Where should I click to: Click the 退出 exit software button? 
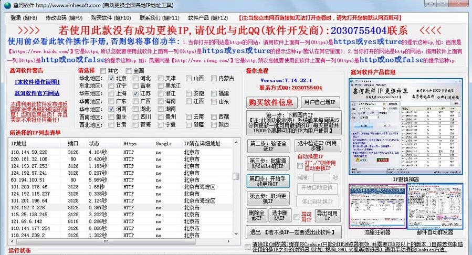coord(294,232)
